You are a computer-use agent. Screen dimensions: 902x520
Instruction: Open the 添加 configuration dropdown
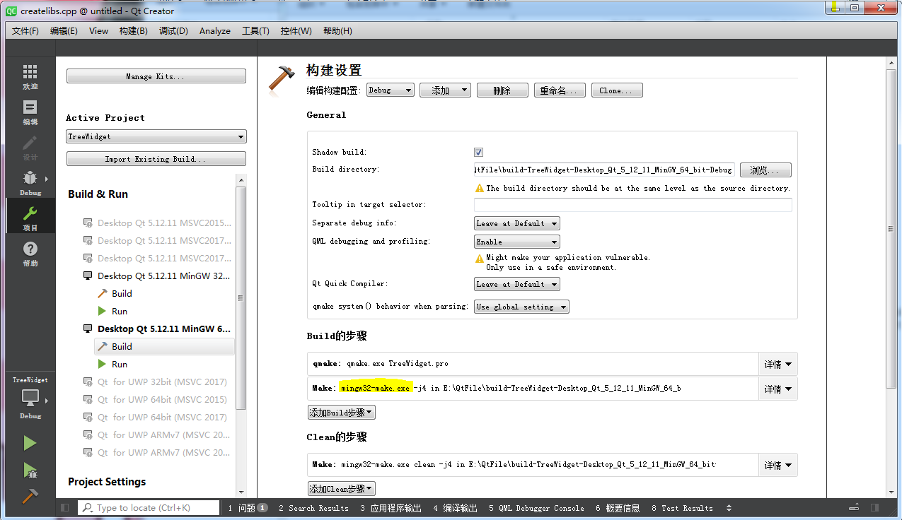(x=445, y=90)
